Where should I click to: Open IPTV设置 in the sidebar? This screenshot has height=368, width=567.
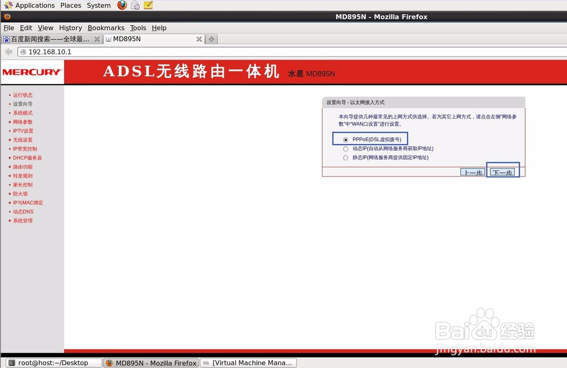[x=23, y=131]
